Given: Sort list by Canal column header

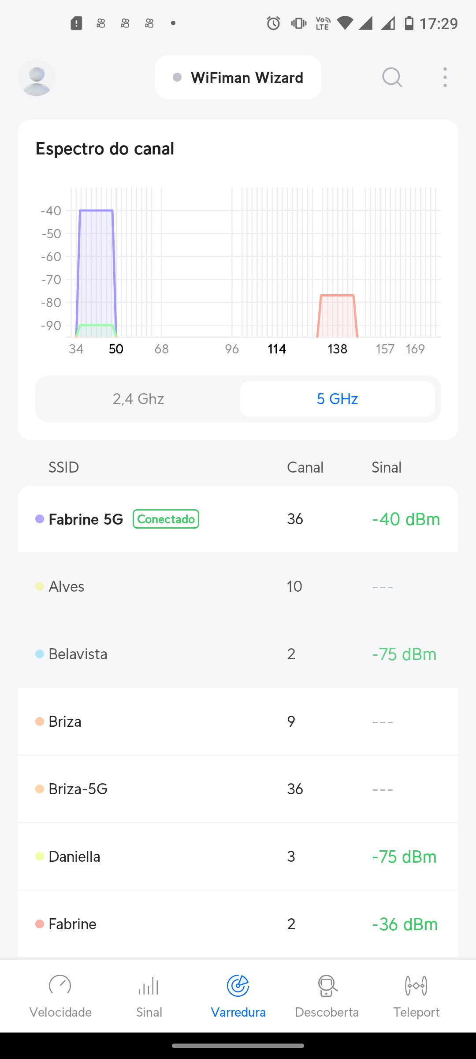Looking at the screenshot, I should point(305,467).
